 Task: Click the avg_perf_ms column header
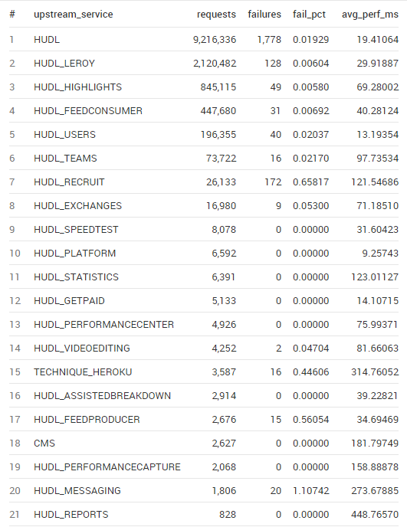[370, 15]
